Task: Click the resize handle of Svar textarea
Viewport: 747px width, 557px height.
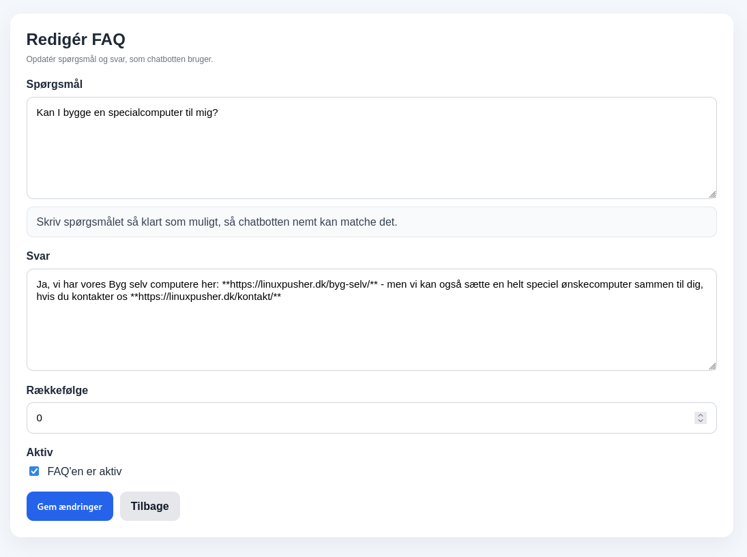Action: pyautogui.click(x=712, y=366)
